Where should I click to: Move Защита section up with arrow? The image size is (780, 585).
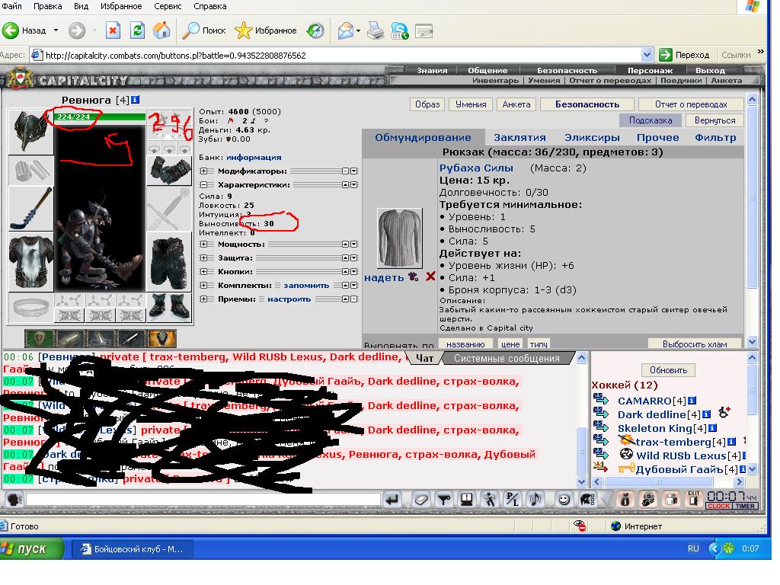pos(345,257)
